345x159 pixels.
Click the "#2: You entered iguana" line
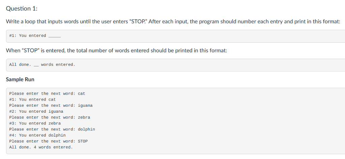click(36, 111)
